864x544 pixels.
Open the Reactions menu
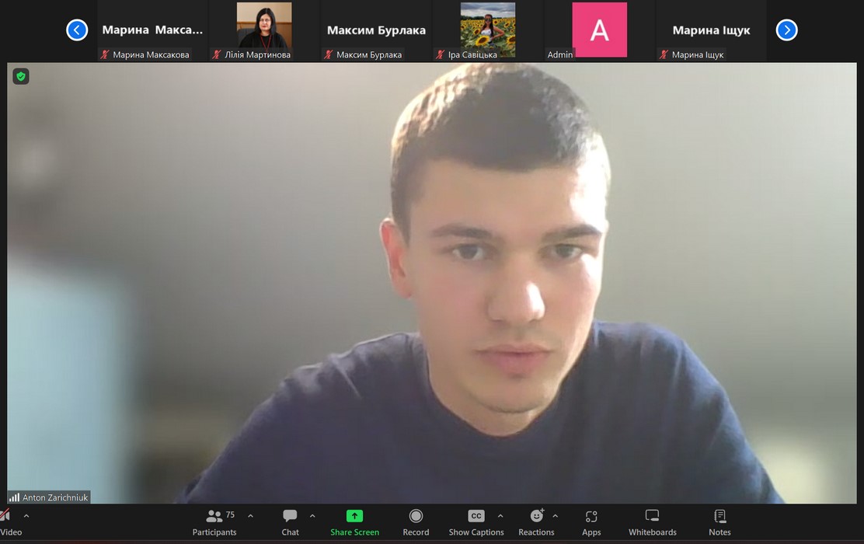(536, 521)
